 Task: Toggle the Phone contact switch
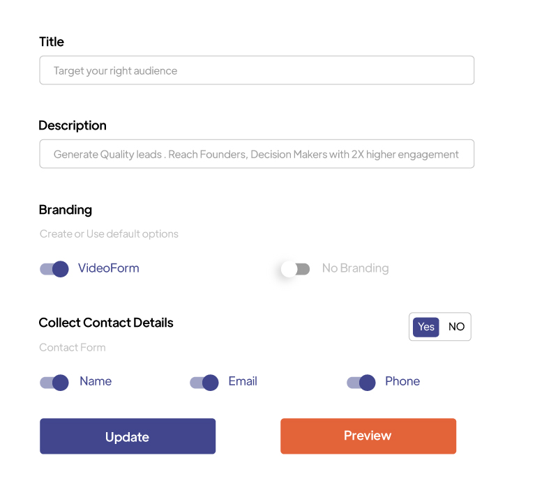click(x=361, y=382)
